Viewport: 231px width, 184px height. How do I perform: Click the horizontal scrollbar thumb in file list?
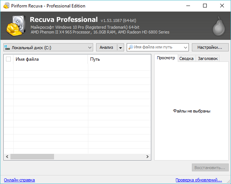click(x=32, y=157)
